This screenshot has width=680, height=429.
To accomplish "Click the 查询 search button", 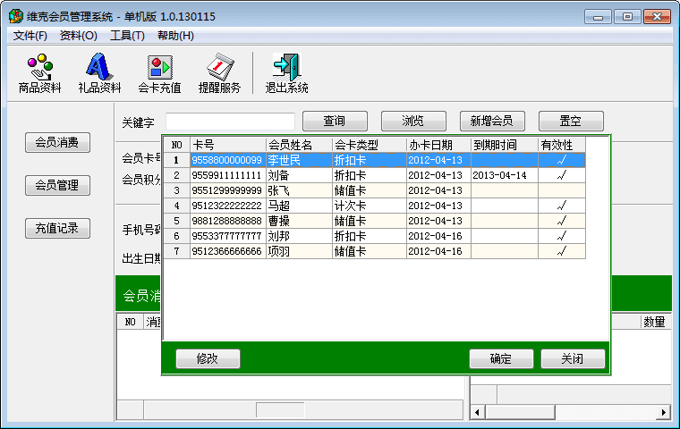I will coord(335,121).
